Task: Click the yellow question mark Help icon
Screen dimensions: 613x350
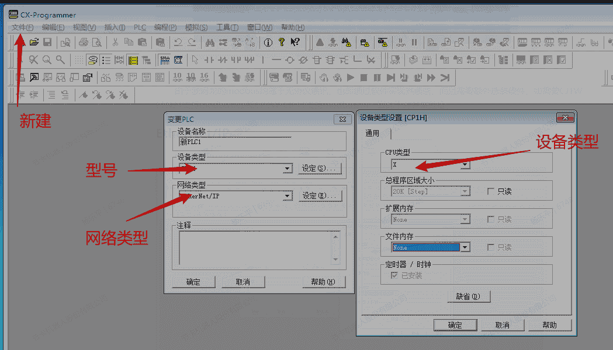Action: (x=282, y=42)
